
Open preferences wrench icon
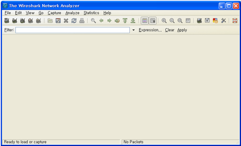coord(223,21)
